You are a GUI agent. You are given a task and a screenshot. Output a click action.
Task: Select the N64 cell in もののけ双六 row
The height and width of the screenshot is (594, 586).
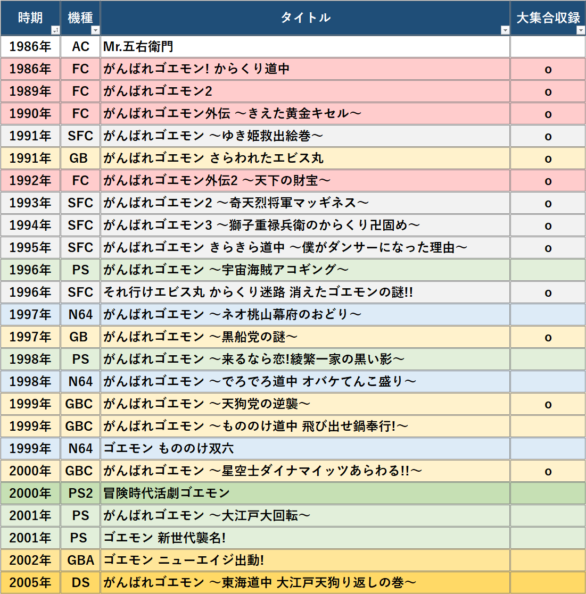(80, 449)
